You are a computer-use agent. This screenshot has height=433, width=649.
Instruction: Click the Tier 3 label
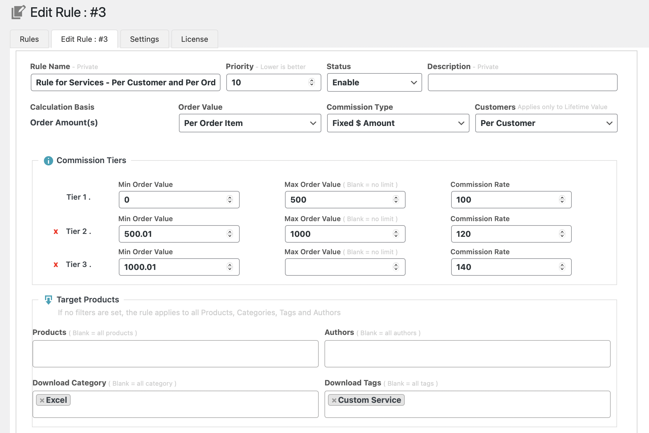click(78, 265)
